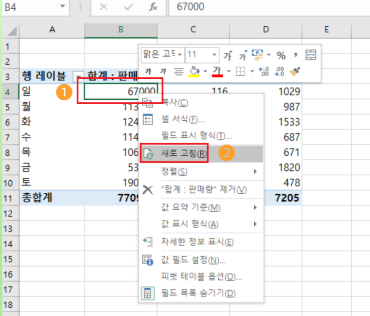
Task: Toggle italic in the mini toolbar
Action: tap(163, 72)
